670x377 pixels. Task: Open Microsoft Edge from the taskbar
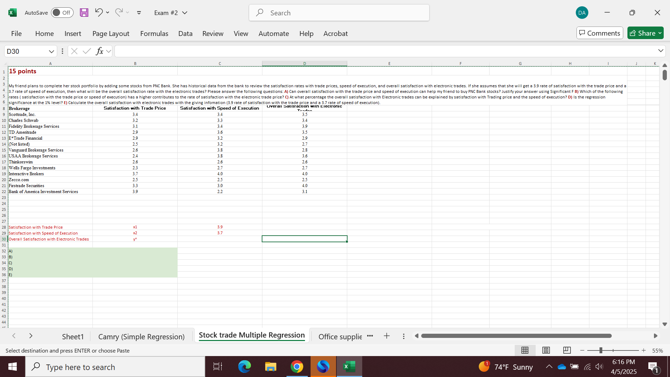click(x=245, y=367)
